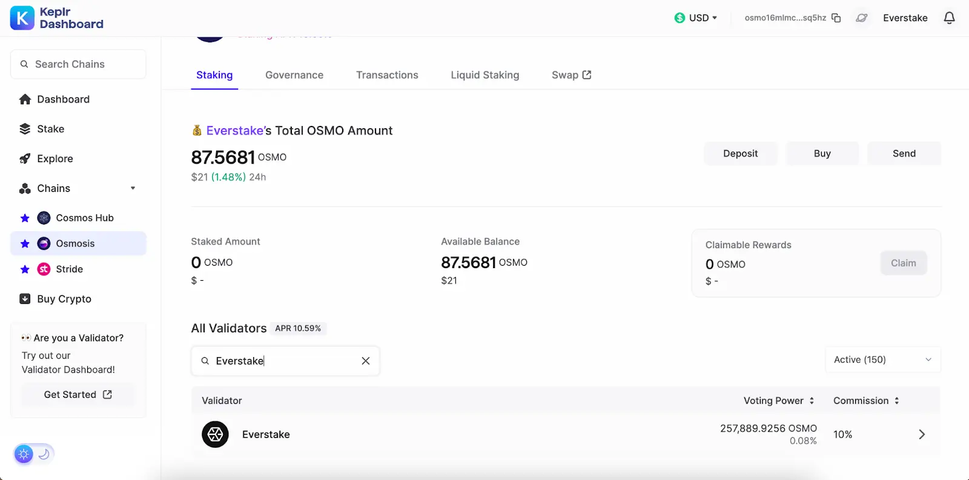Click the Dashboard home icon

pos(25,99)
